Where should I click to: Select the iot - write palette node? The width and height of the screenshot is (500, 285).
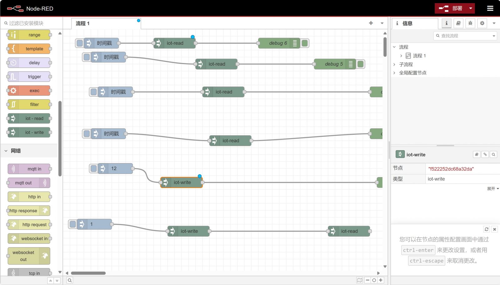point(29,132)
